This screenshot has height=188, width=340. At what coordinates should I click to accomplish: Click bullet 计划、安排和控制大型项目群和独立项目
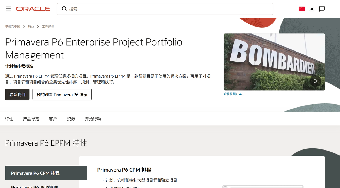(x=141, y=180)
